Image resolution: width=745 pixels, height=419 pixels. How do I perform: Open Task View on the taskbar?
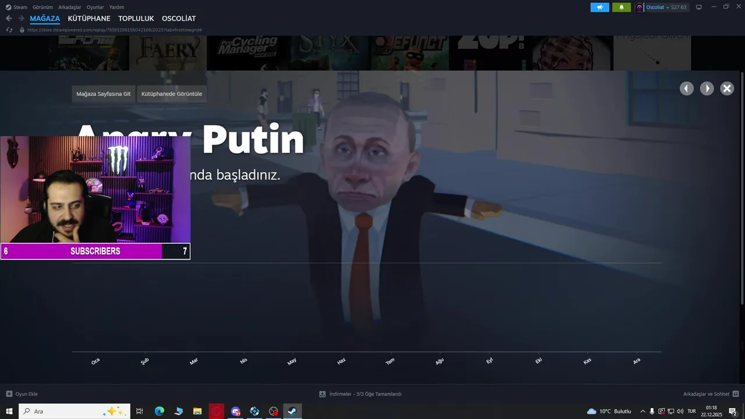(140, 411)
